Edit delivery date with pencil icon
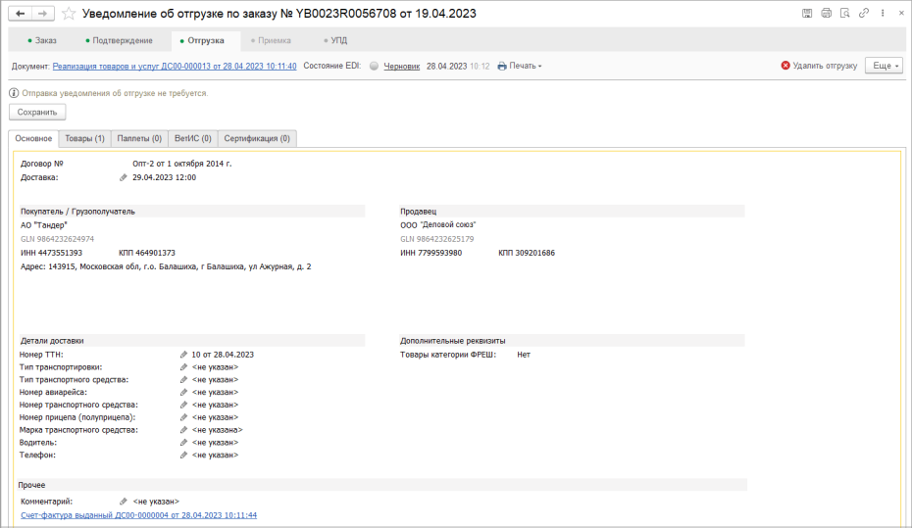The height and width of the screenshot is (528, 912). click(124, 177)
